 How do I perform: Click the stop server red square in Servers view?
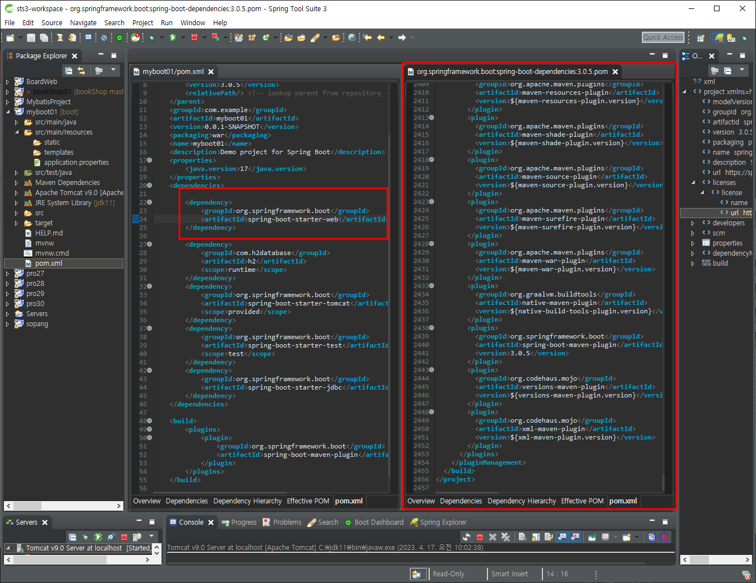(x=124, y=537)
